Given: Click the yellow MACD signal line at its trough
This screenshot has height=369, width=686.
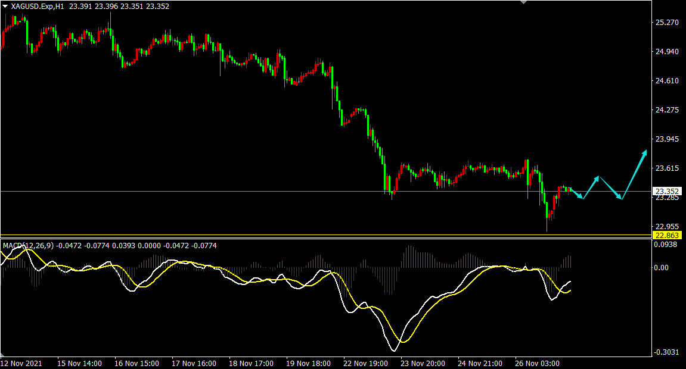Looking at the screenshot, I should 403,342.
